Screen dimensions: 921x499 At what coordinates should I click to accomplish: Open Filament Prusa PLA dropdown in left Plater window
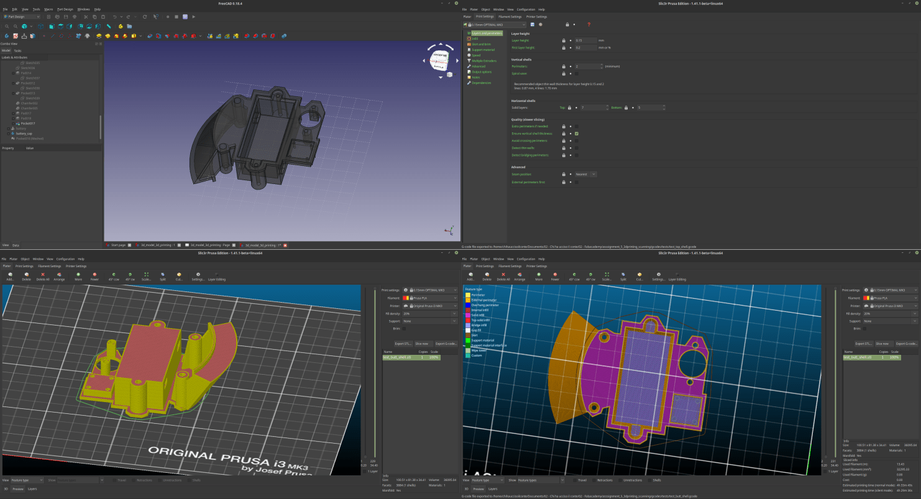point(430,298)
